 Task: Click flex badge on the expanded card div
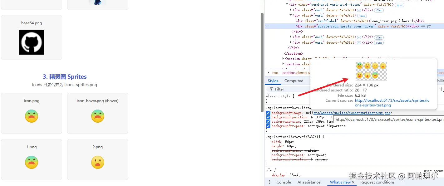(362, 16)
